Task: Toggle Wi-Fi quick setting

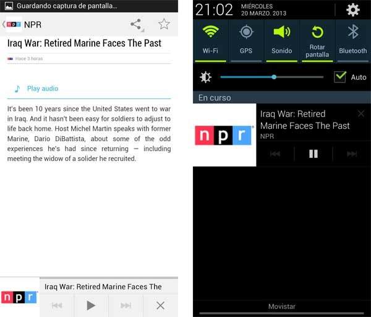Action: pos(210,40)
